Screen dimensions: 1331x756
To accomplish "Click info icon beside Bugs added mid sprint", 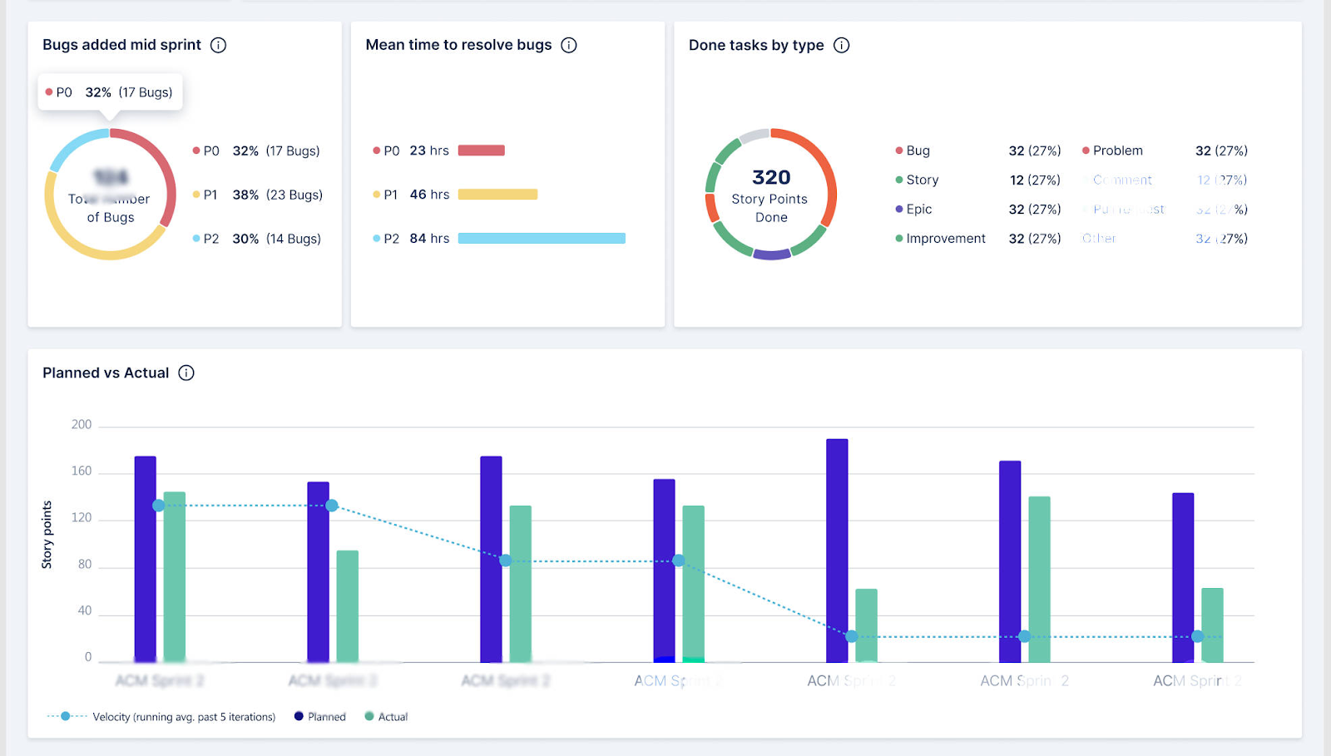I will coord(218,45).
